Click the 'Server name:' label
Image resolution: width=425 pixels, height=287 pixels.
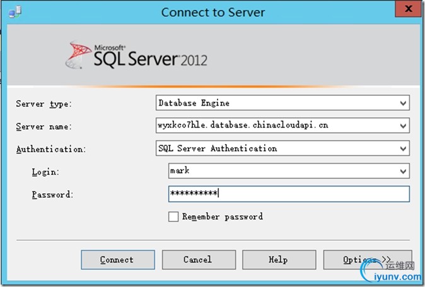(x=44, y=127)
